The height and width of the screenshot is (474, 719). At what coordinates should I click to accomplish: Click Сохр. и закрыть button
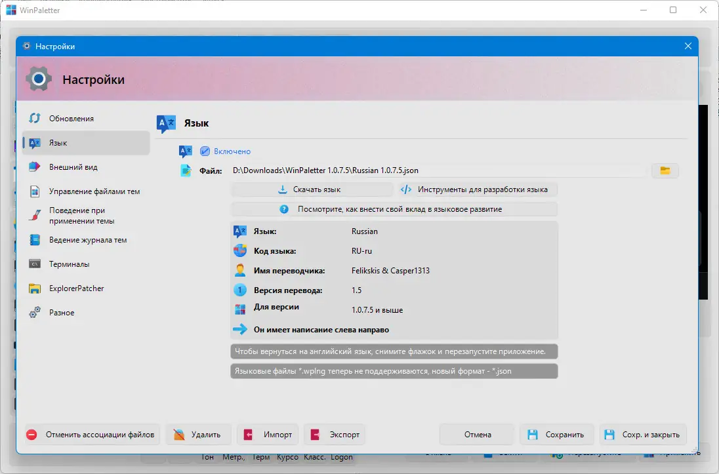(643, 435)
